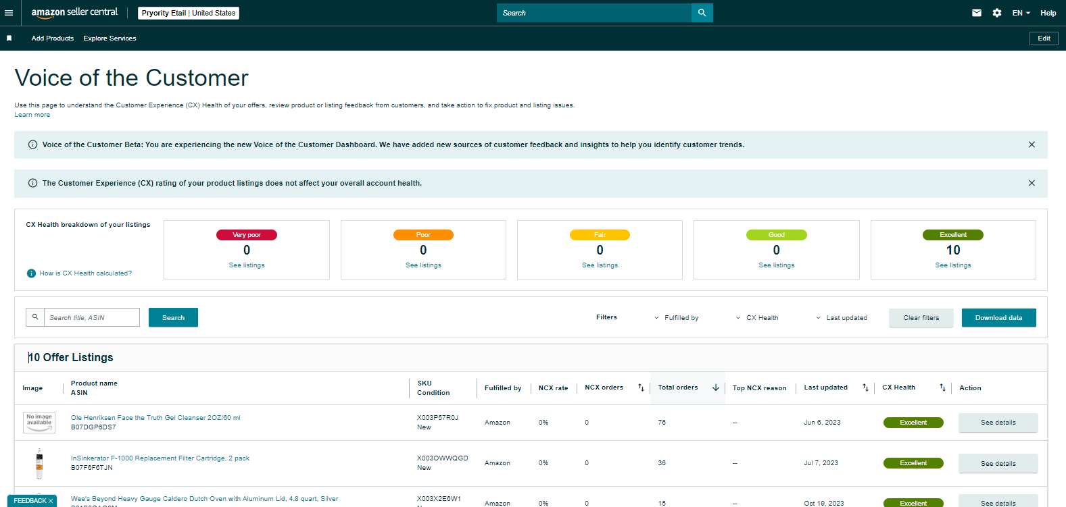1066x507 pixels.
Task: Click Excellent CX Health badge for Ole Henriksen row
Action: click(913, 423)
